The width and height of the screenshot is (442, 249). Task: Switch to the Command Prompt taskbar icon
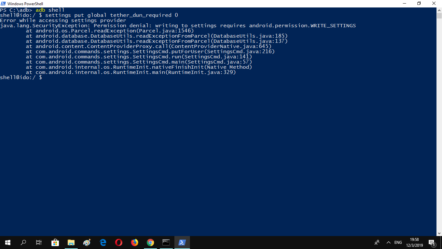pos(166,243)
